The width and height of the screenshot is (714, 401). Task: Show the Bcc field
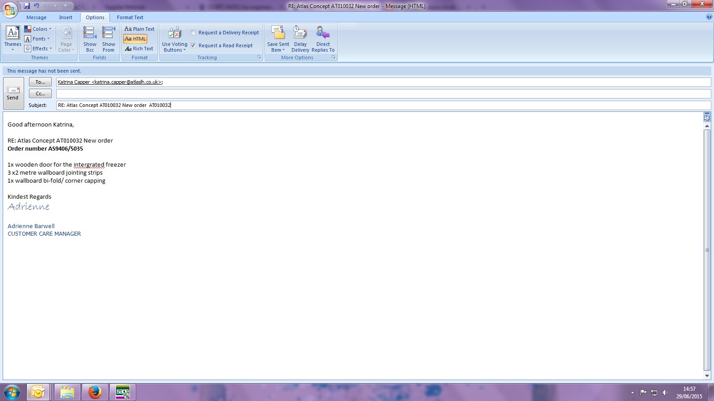(90, 39)
